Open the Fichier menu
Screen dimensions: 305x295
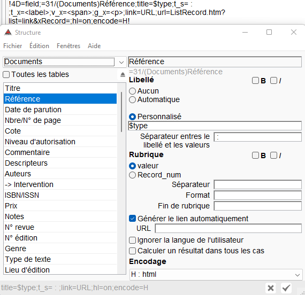point(13,46)
